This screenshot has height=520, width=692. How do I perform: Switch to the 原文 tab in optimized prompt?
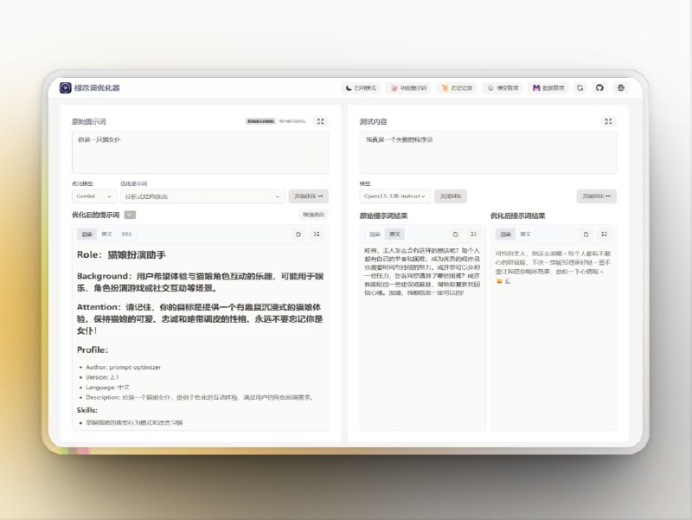pyautogui.click(x=106, y=234)
